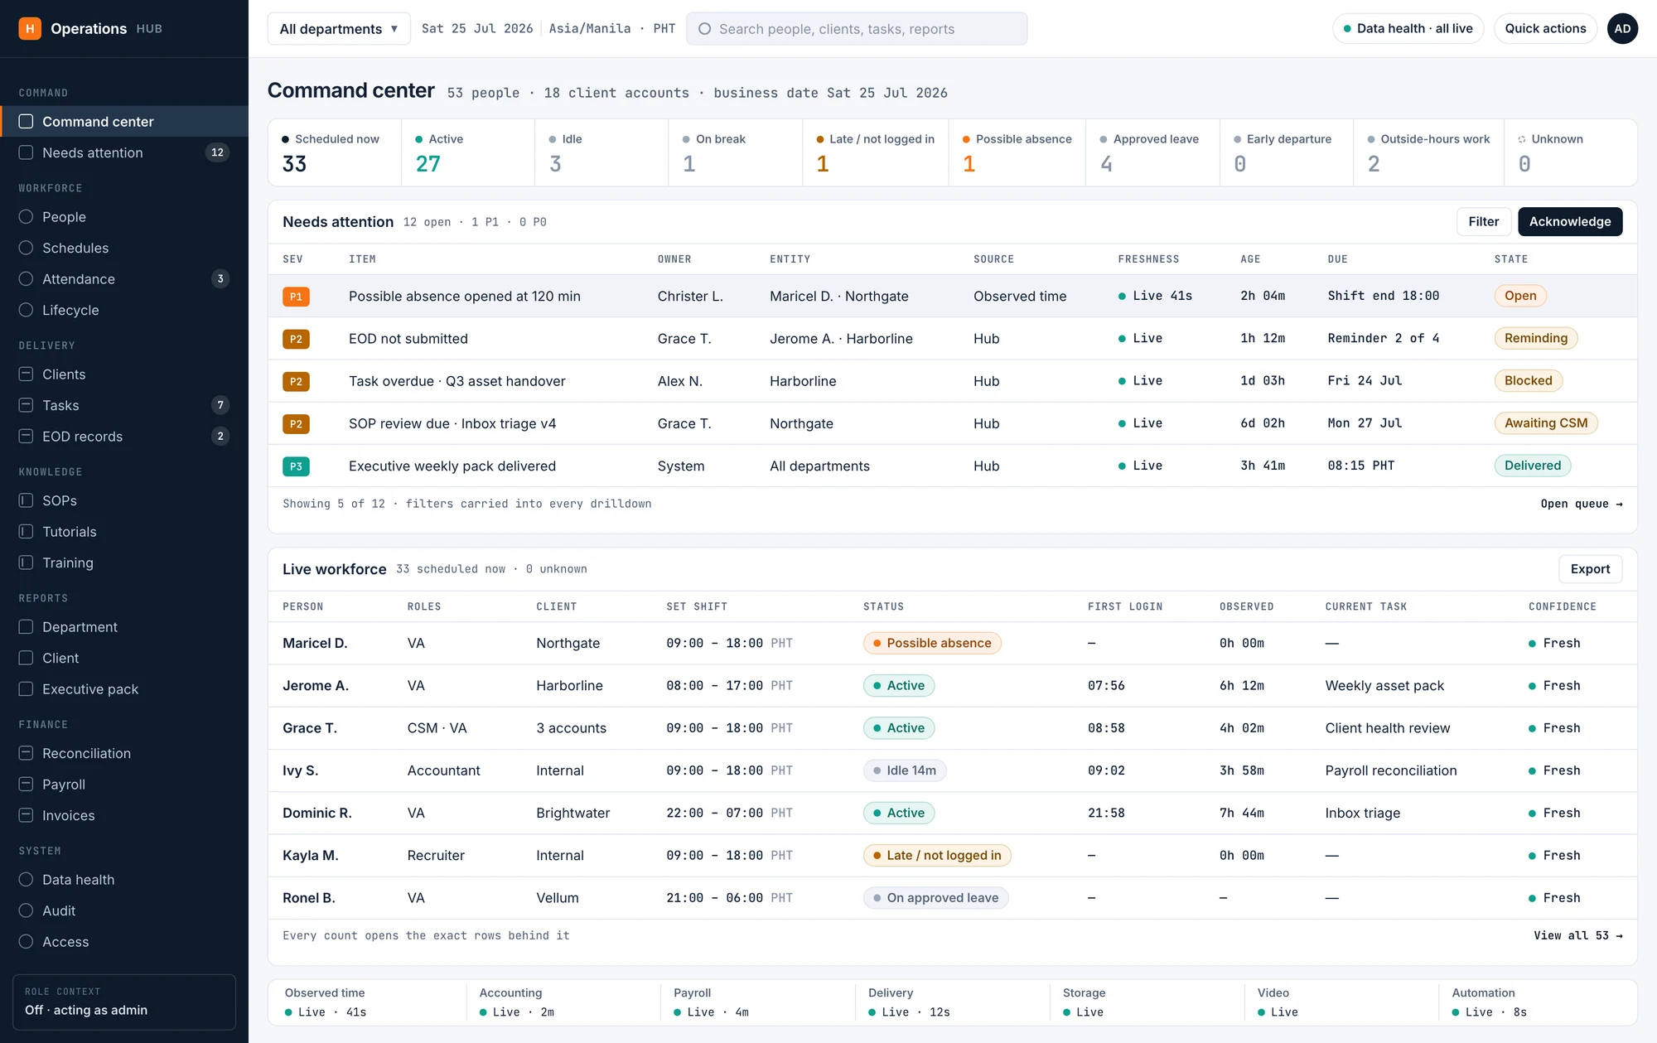Click the Reconciliation sidebar icon
Screen dimensions: 1657x1043
pos(26,753)
